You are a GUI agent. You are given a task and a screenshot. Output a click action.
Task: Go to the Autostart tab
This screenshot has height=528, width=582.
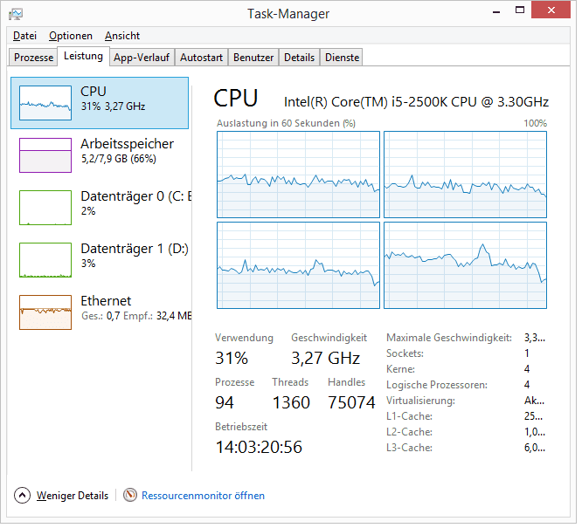tap(201, 58)
